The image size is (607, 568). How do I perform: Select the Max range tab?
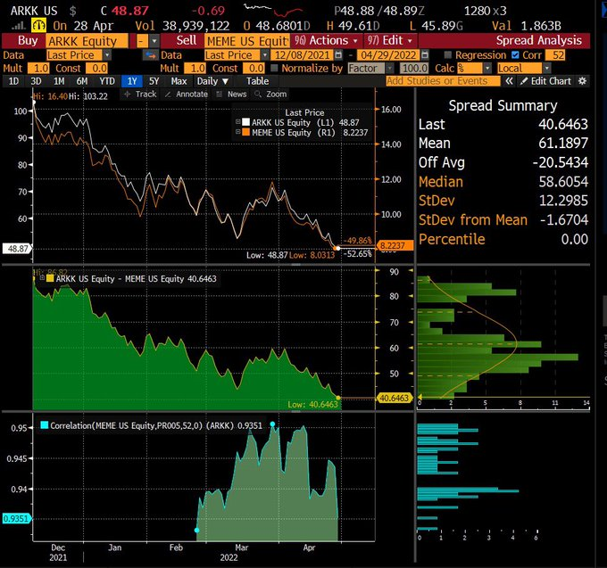pyautogui.click(x=179, y=81)
